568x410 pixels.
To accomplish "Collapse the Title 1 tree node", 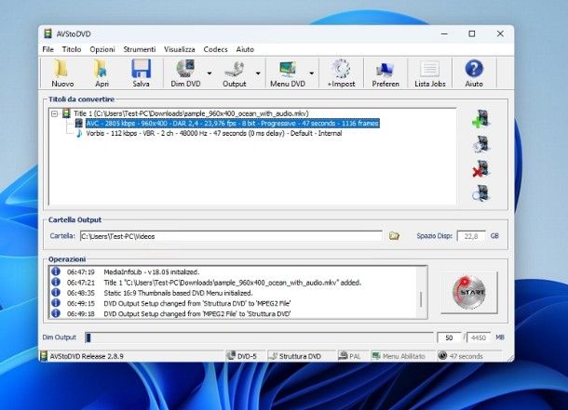I will point(55,113).
